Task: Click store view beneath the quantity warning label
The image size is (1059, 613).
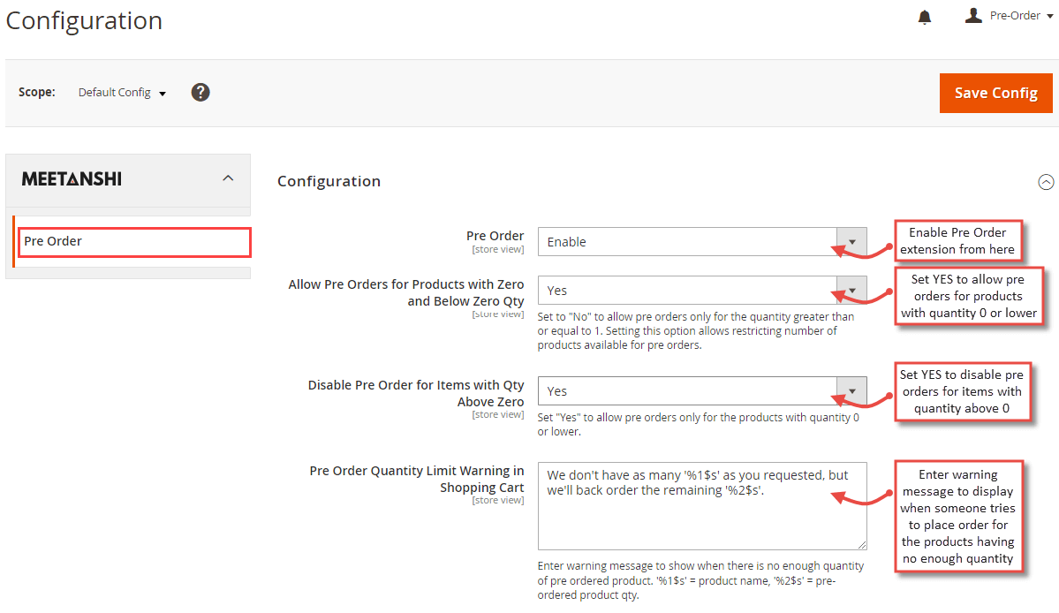Action: pos(498,499)
